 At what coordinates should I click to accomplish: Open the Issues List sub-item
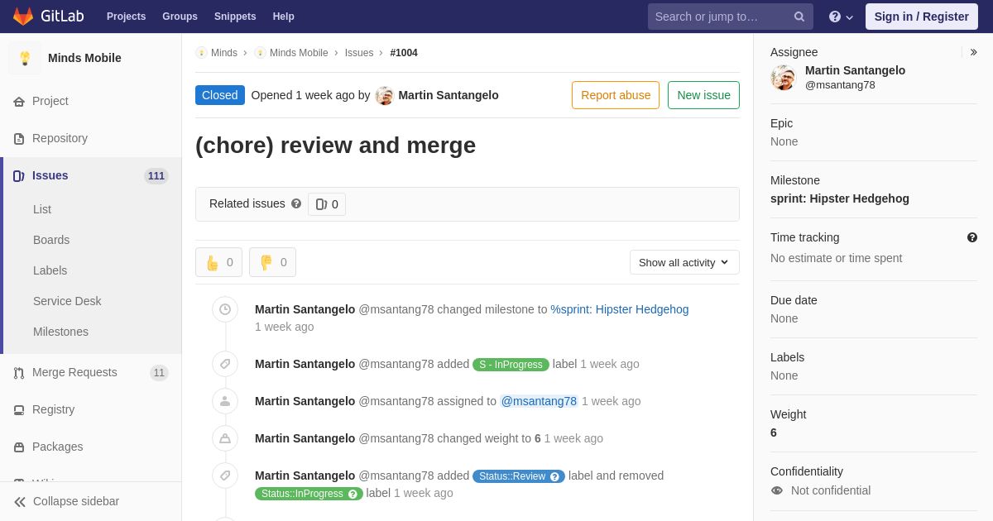point(42,209)
